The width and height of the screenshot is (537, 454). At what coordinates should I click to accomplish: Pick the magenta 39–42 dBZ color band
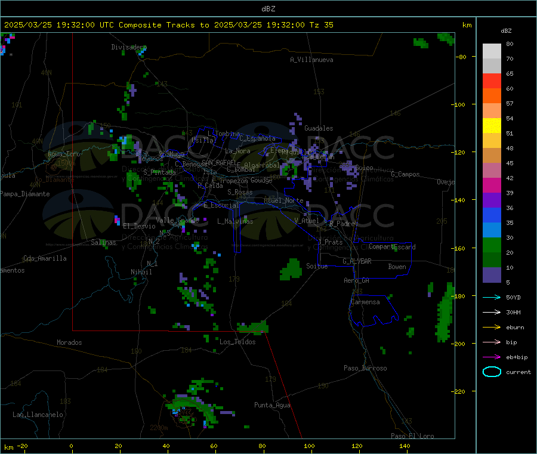coord(492,185)
